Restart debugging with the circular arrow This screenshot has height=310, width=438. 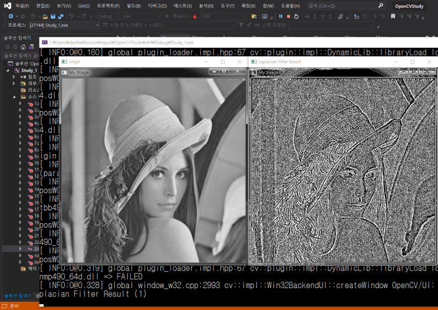(297, 17)
